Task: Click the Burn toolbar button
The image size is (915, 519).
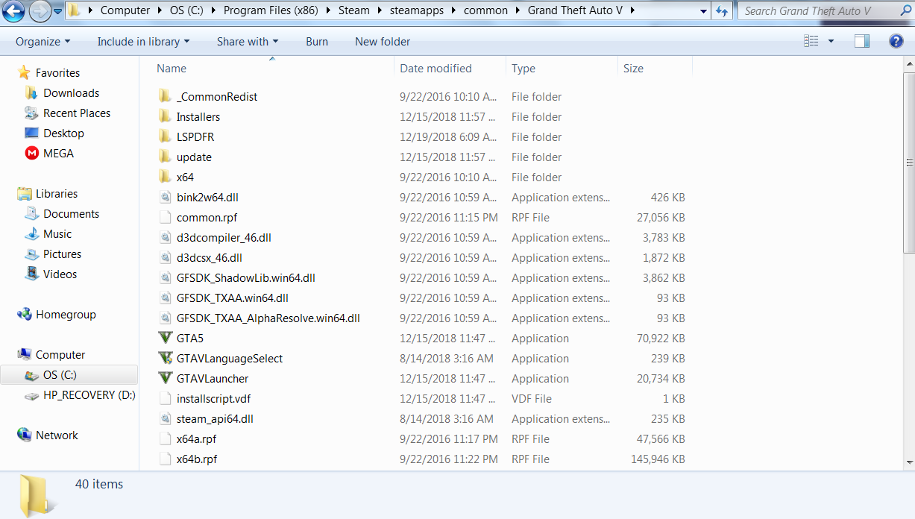Action: click(x=317, y=42)
